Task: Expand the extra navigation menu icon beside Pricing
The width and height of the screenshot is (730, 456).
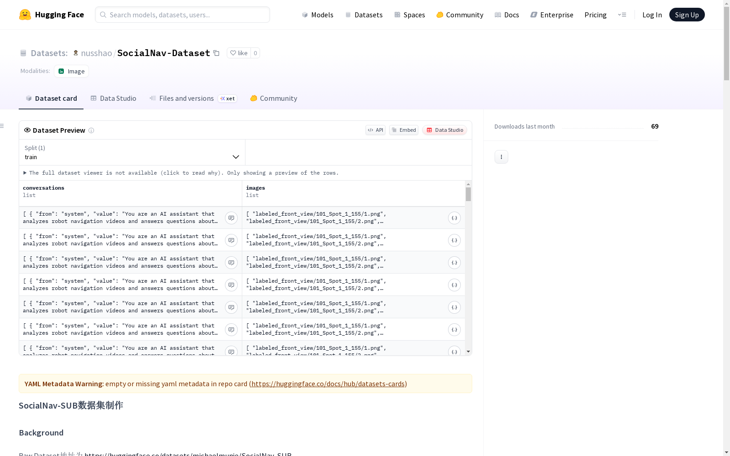Action: point(622,15)
